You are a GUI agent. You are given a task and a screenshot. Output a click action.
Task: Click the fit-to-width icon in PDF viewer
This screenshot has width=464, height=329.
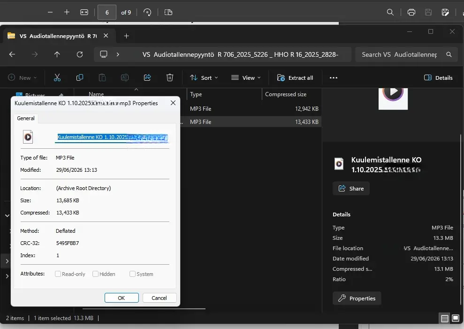(84, 12)
